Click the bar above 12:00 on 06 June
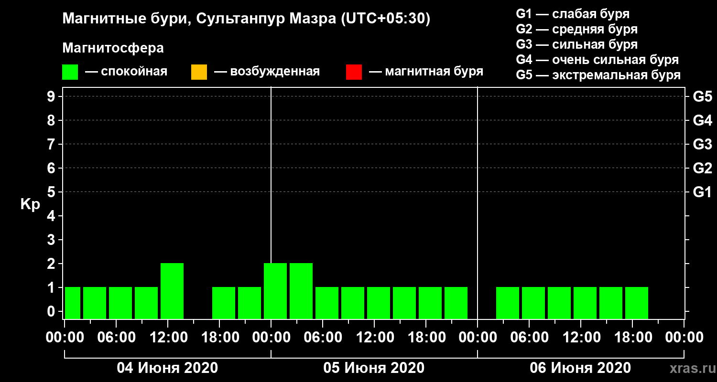 (x=585, y=303)
